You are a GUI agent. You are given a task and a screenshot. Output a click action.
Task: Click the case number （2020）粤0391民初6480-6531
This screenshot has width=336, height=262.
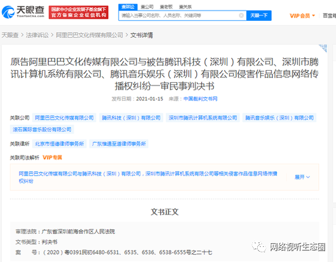(81, 252)
